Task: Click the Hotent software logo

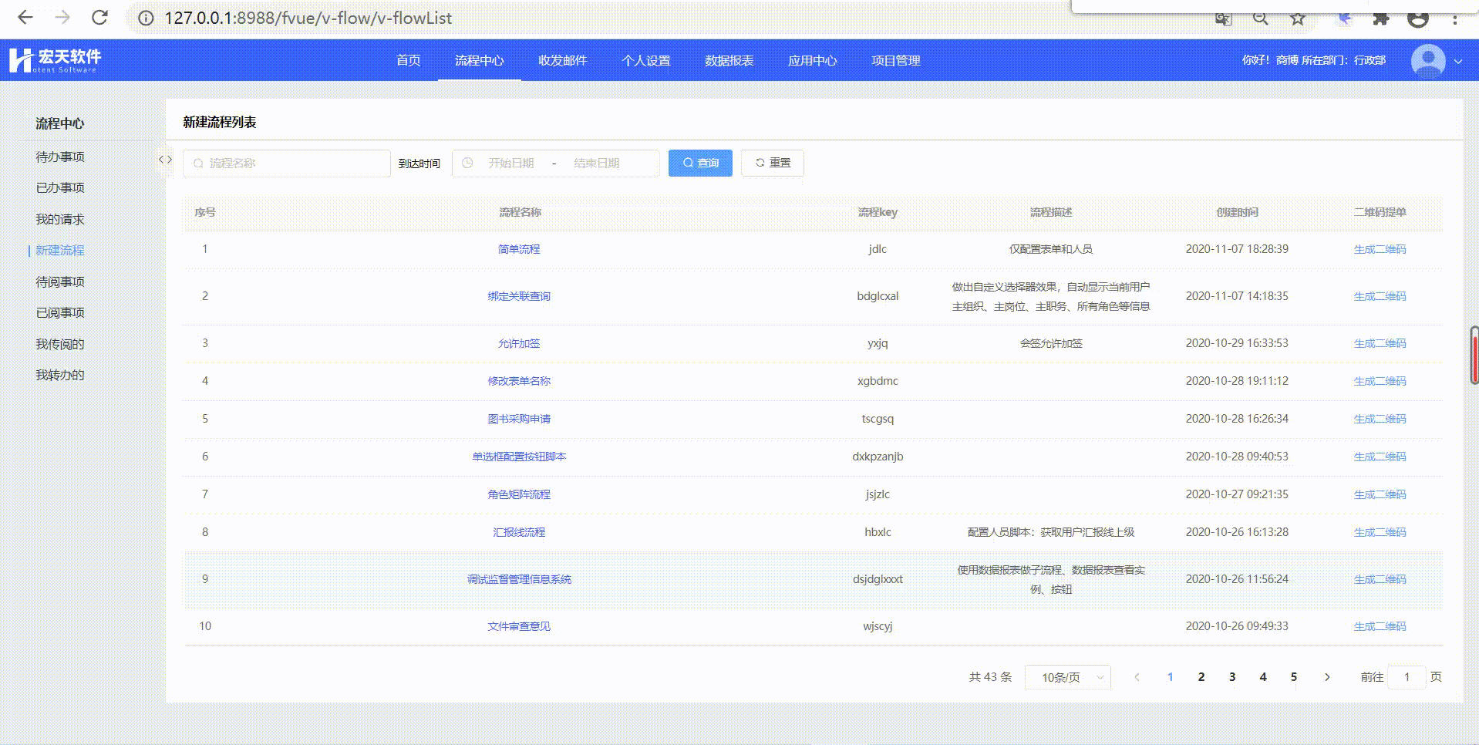Action: pos(55,60)
